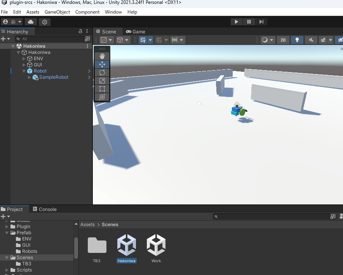Select the Hand tool in the Scene overlay
Screen dimensions: 343x275
(102, 56)
